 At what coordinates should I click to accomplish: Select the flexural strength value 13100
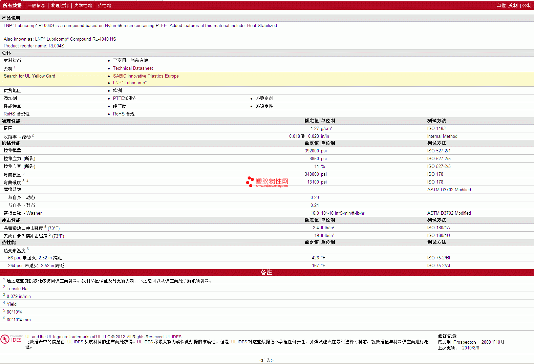tap(313, 182)
